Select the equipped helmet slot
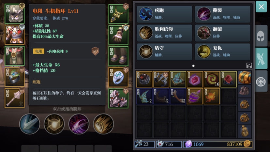This screenshot has height=152, width=270. [x=15, y=14]
